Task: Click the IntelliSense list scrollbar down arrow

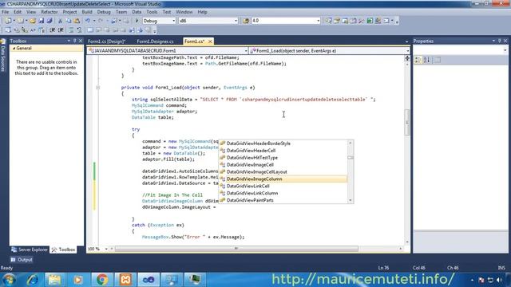Action: [x=351, y=200]
